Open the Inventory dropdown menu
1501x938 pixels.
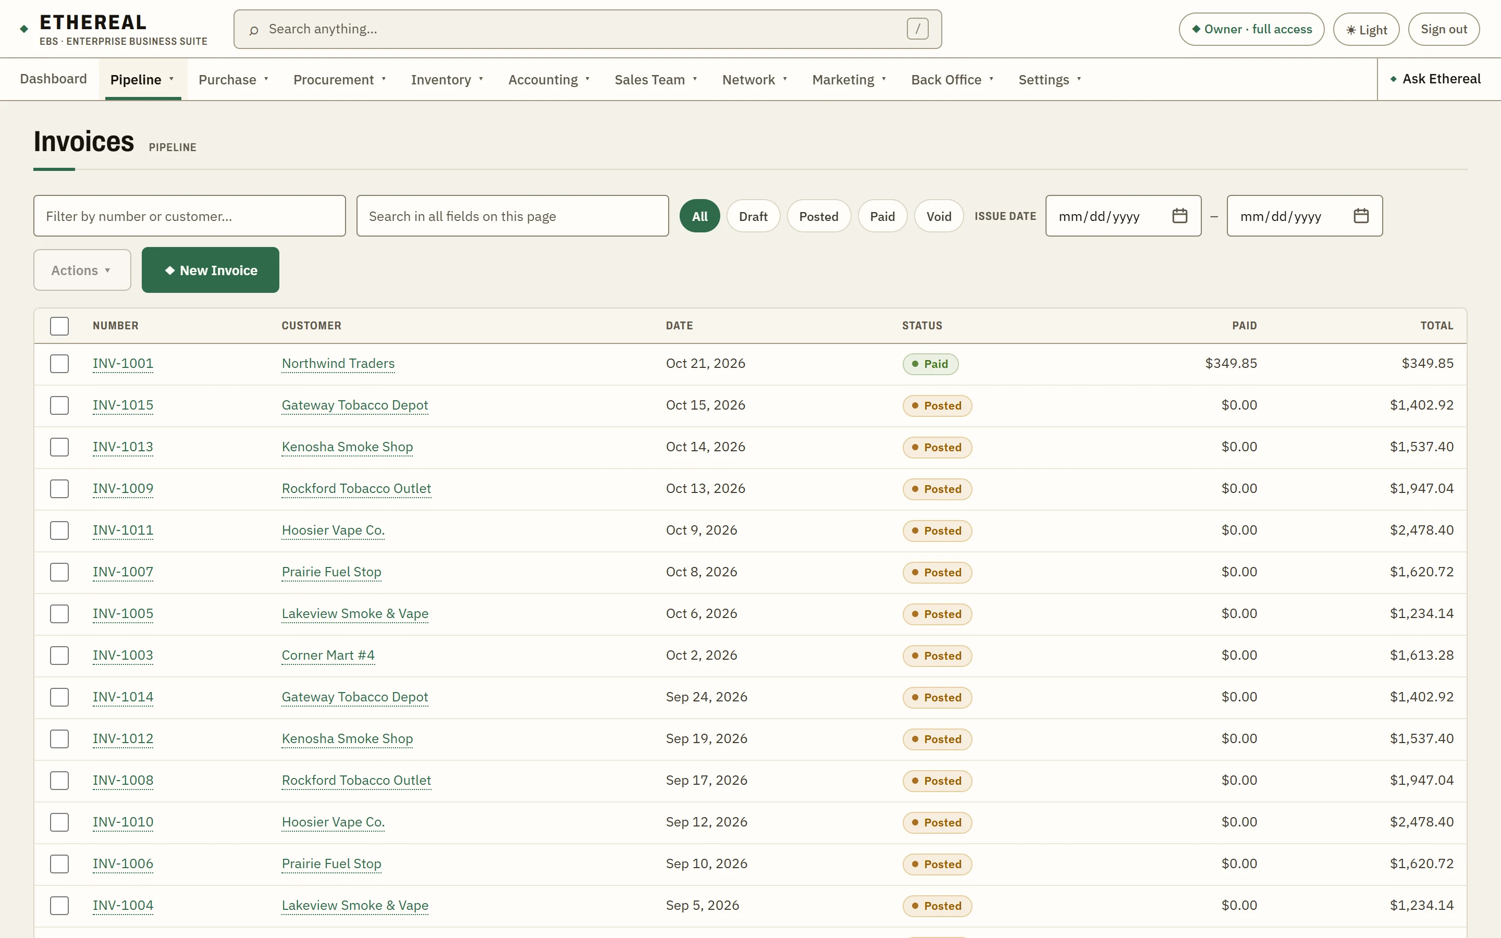[447, 79]
